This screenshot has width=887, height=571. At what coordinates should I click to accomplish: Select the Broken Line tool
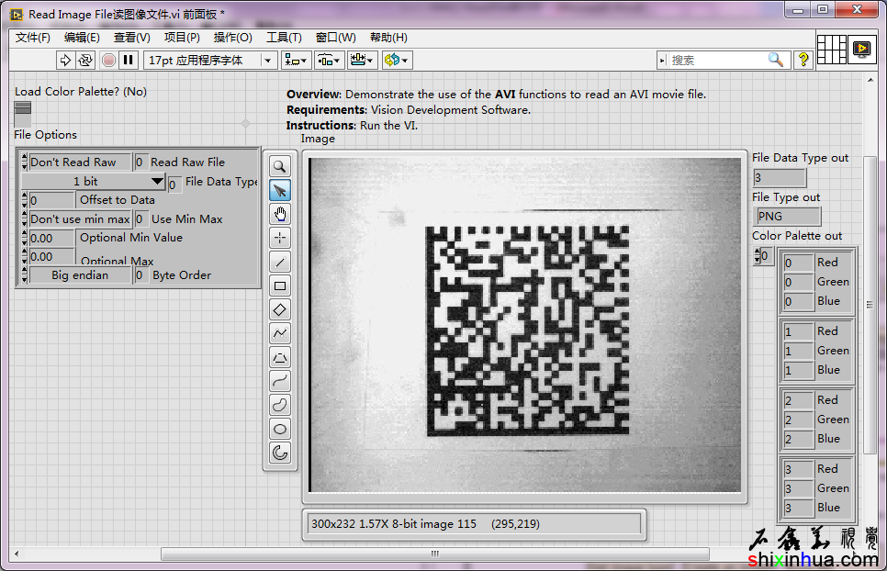(280, 333)
